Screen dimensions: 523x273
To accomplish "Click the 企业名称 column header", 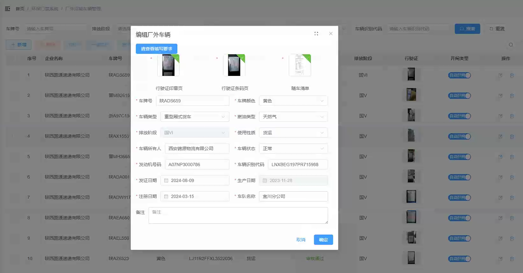I will pos(54,58).
